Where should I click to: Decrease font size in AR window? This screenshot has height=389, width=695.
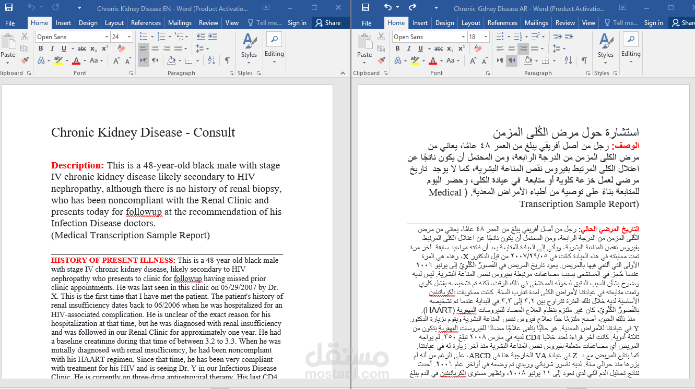(485, 60)
